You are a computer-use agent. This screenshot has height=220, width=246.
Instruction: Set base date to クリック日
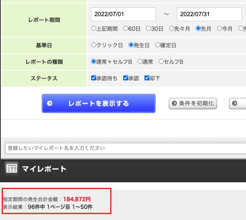click(x=93, y=45)
